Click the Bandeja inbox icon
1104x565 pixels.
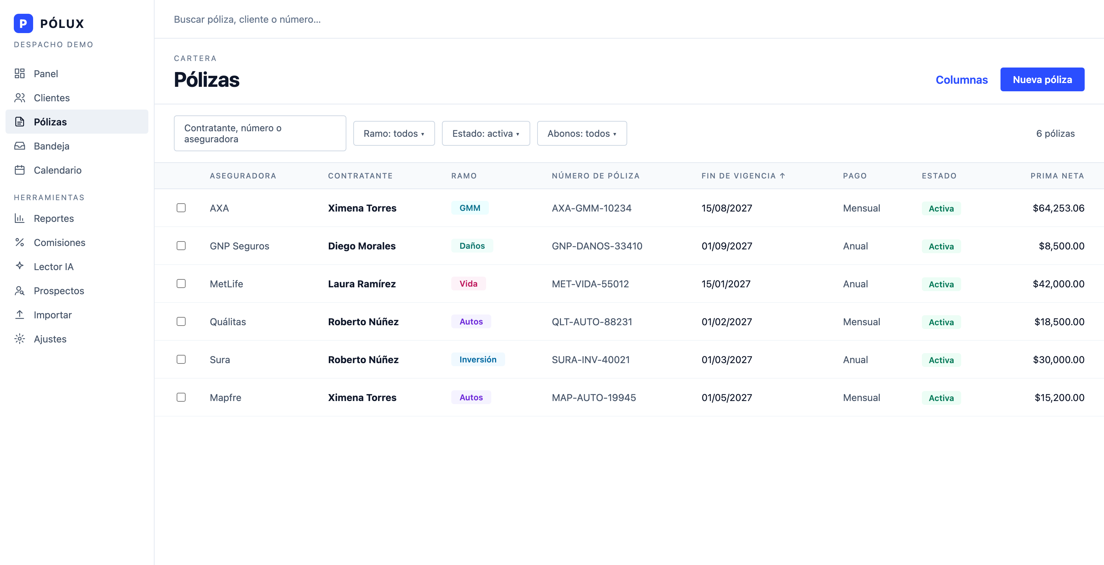point(20,146)
